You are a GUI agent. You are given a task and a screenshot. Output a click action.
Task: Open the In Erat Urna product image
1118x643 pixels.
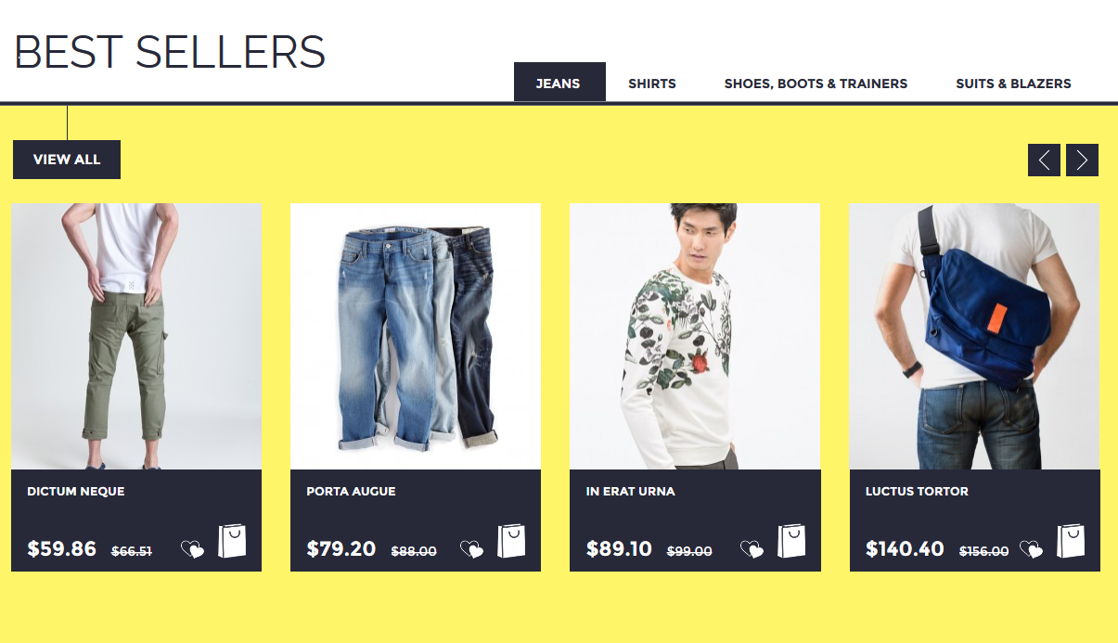pos(695,336)
